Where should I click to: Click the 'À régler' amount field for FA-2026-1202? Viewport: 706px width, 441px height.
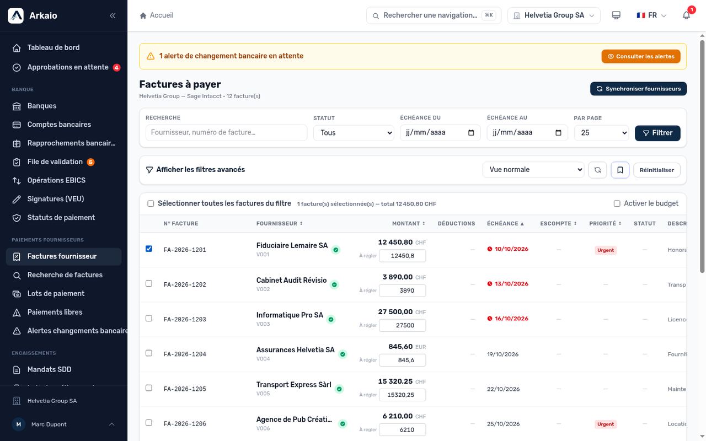point(403,291)
